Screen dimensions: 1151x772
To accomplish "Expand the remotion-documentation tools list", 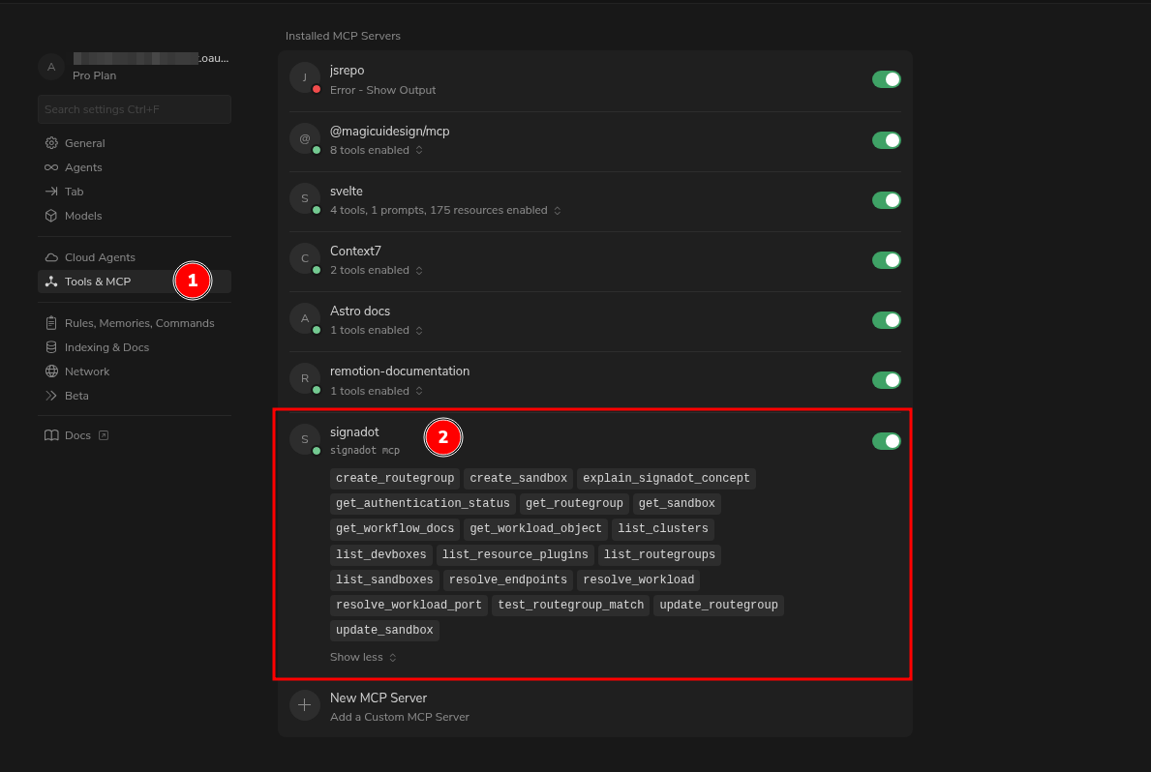I will (418, 391).
